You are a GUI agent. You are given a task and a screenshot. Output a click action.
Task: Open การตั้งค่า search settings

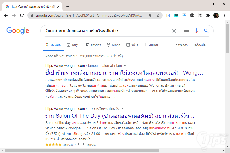tap(182, 45)
